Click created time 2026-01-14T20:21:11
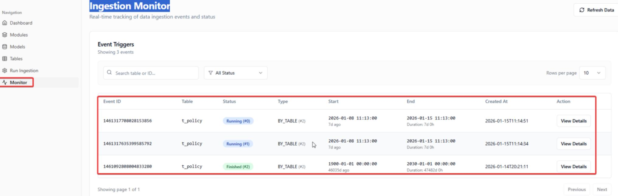 pos(507,167)
